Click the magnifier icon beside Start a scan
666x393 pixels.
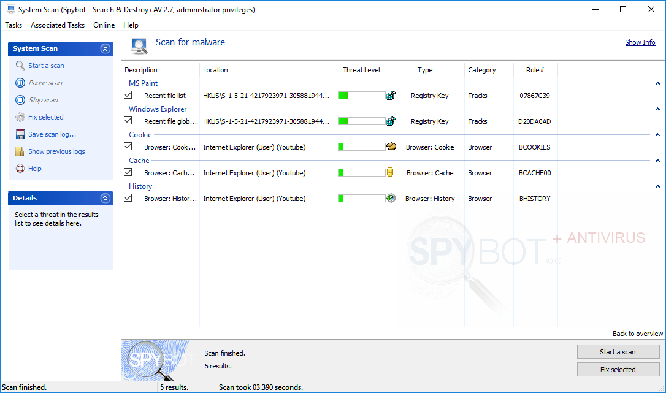point(20,66)
